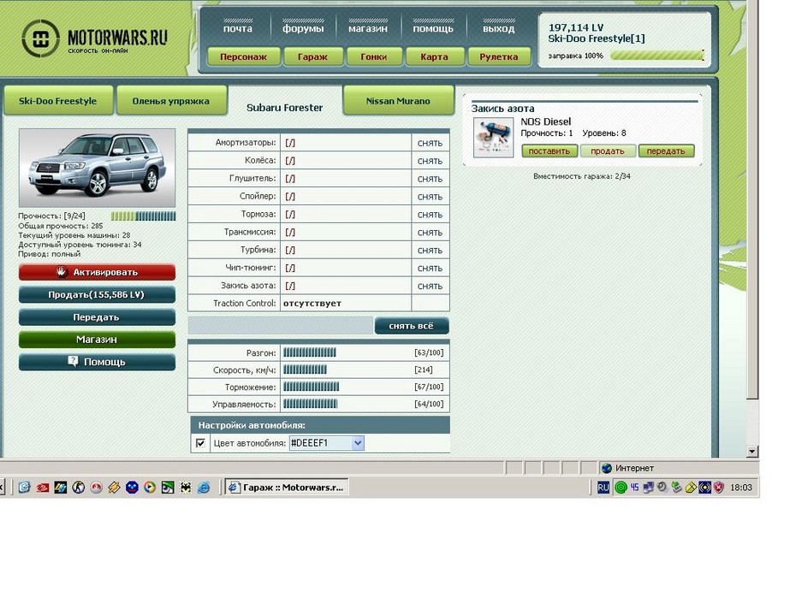This screenshot has width=796, height=597.
Task: Click the NOS Diesel item thumbnail
Action: pyautogui.click(x=493, y=138)
